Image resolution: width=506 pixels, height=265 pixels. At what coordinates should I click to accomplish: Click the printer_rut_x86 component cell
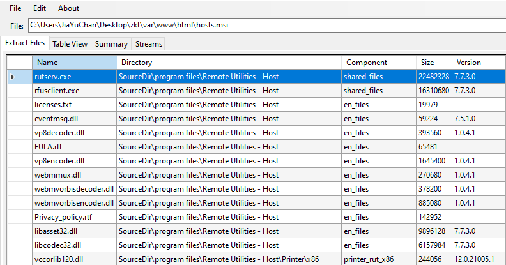(x=378, y=259)
